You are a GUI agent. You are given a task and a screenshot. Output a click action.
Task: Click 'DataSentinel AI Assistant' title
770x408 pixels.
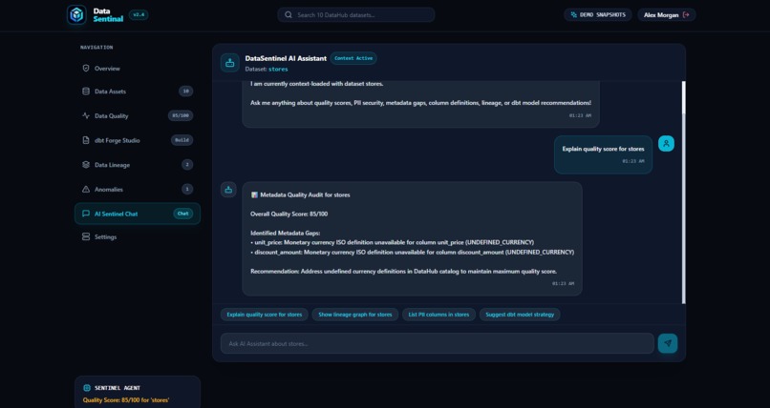(286, 58)
